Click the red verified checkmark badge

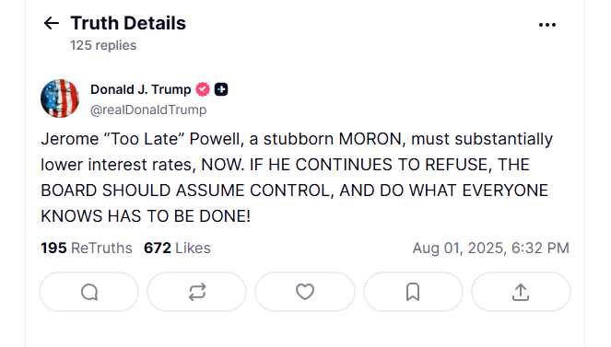click(203, 89)
